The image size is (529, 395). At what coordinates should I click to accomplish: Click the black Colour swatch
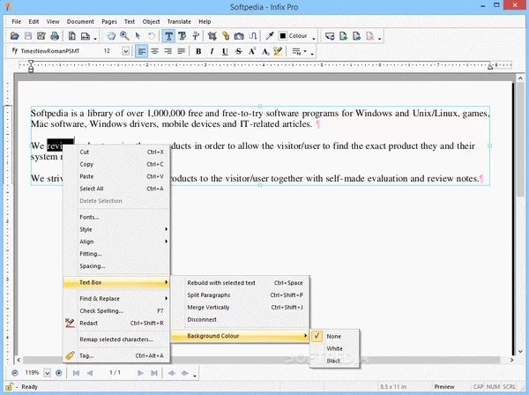[283, 36]
